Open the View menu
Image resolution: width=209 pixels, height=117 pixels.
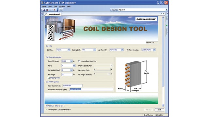pos(50,6)
